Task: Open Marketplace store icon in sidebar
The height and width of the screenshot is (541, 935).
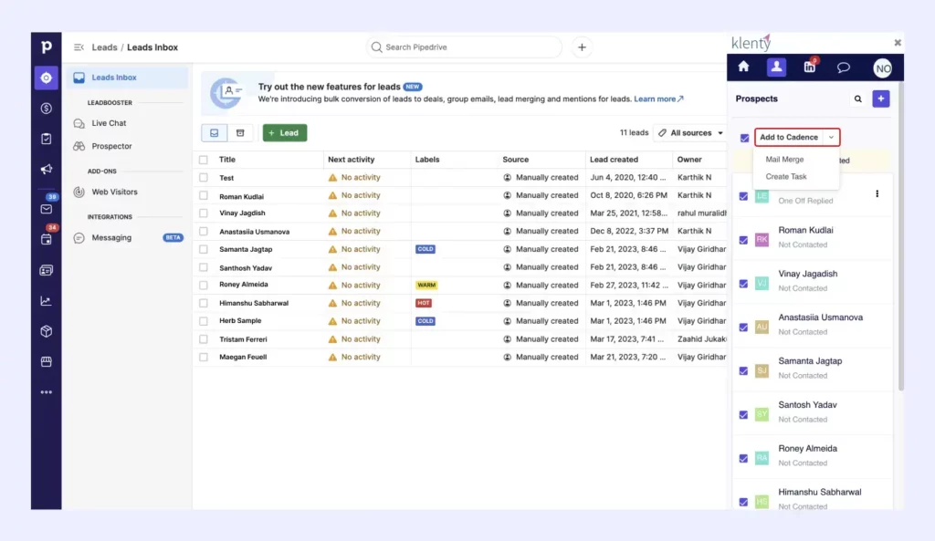Action: pyautogui.click(x=46, y=361)
